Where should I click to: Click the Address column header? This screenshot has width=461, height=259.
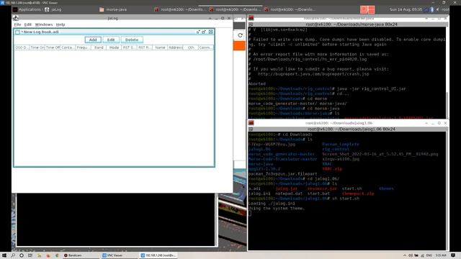(x=175, y=47)
